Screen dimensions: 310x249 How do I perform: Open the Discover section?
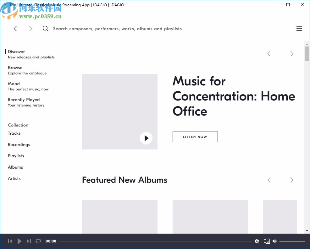tap(31, 54)
